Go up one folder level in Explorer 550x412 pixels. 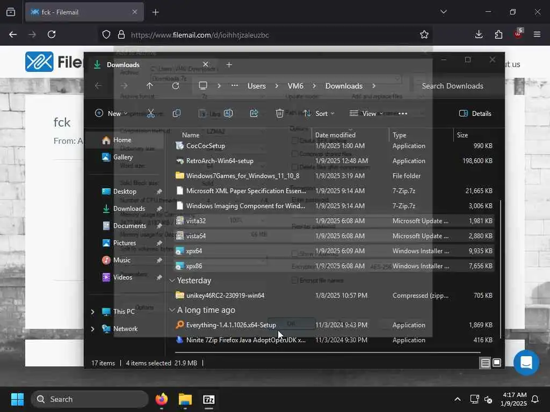(150, 86)
